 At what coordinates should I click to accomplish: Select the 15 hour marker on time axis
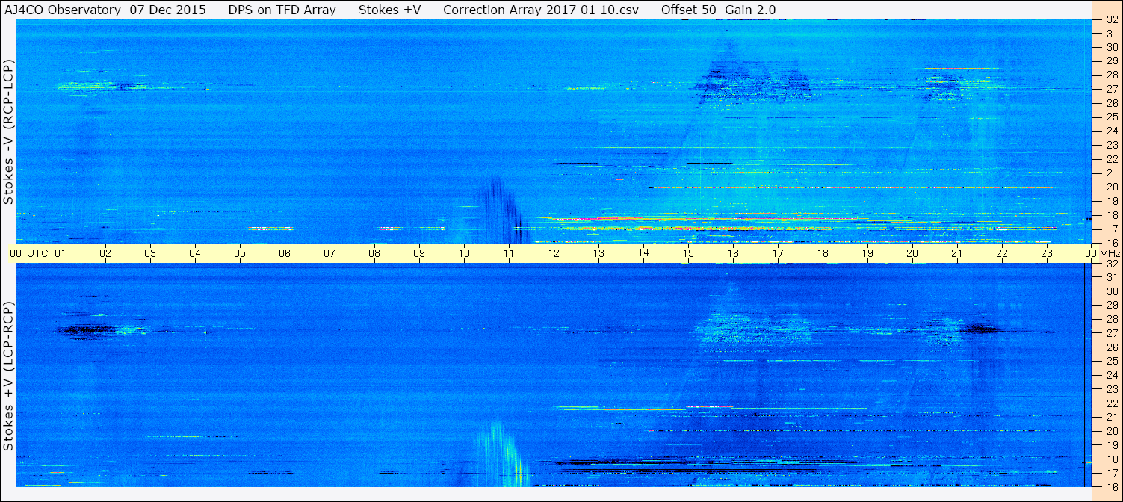coord(688,253)
